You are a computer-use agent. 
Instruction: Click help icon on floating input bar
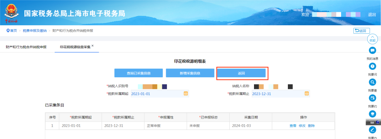pos(377,123)
